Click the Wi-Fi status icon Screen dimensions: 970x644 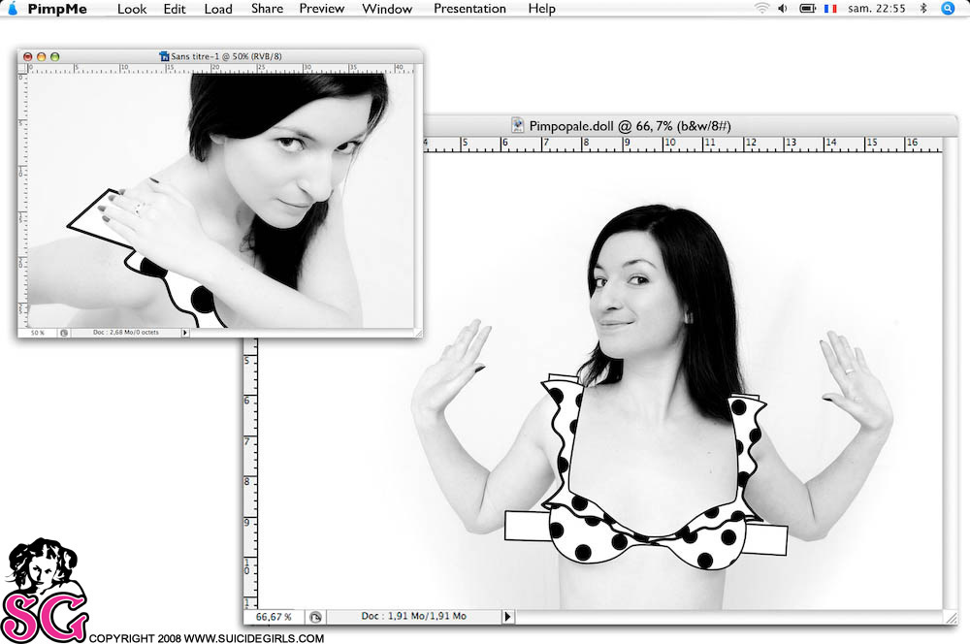coord(762,8)
